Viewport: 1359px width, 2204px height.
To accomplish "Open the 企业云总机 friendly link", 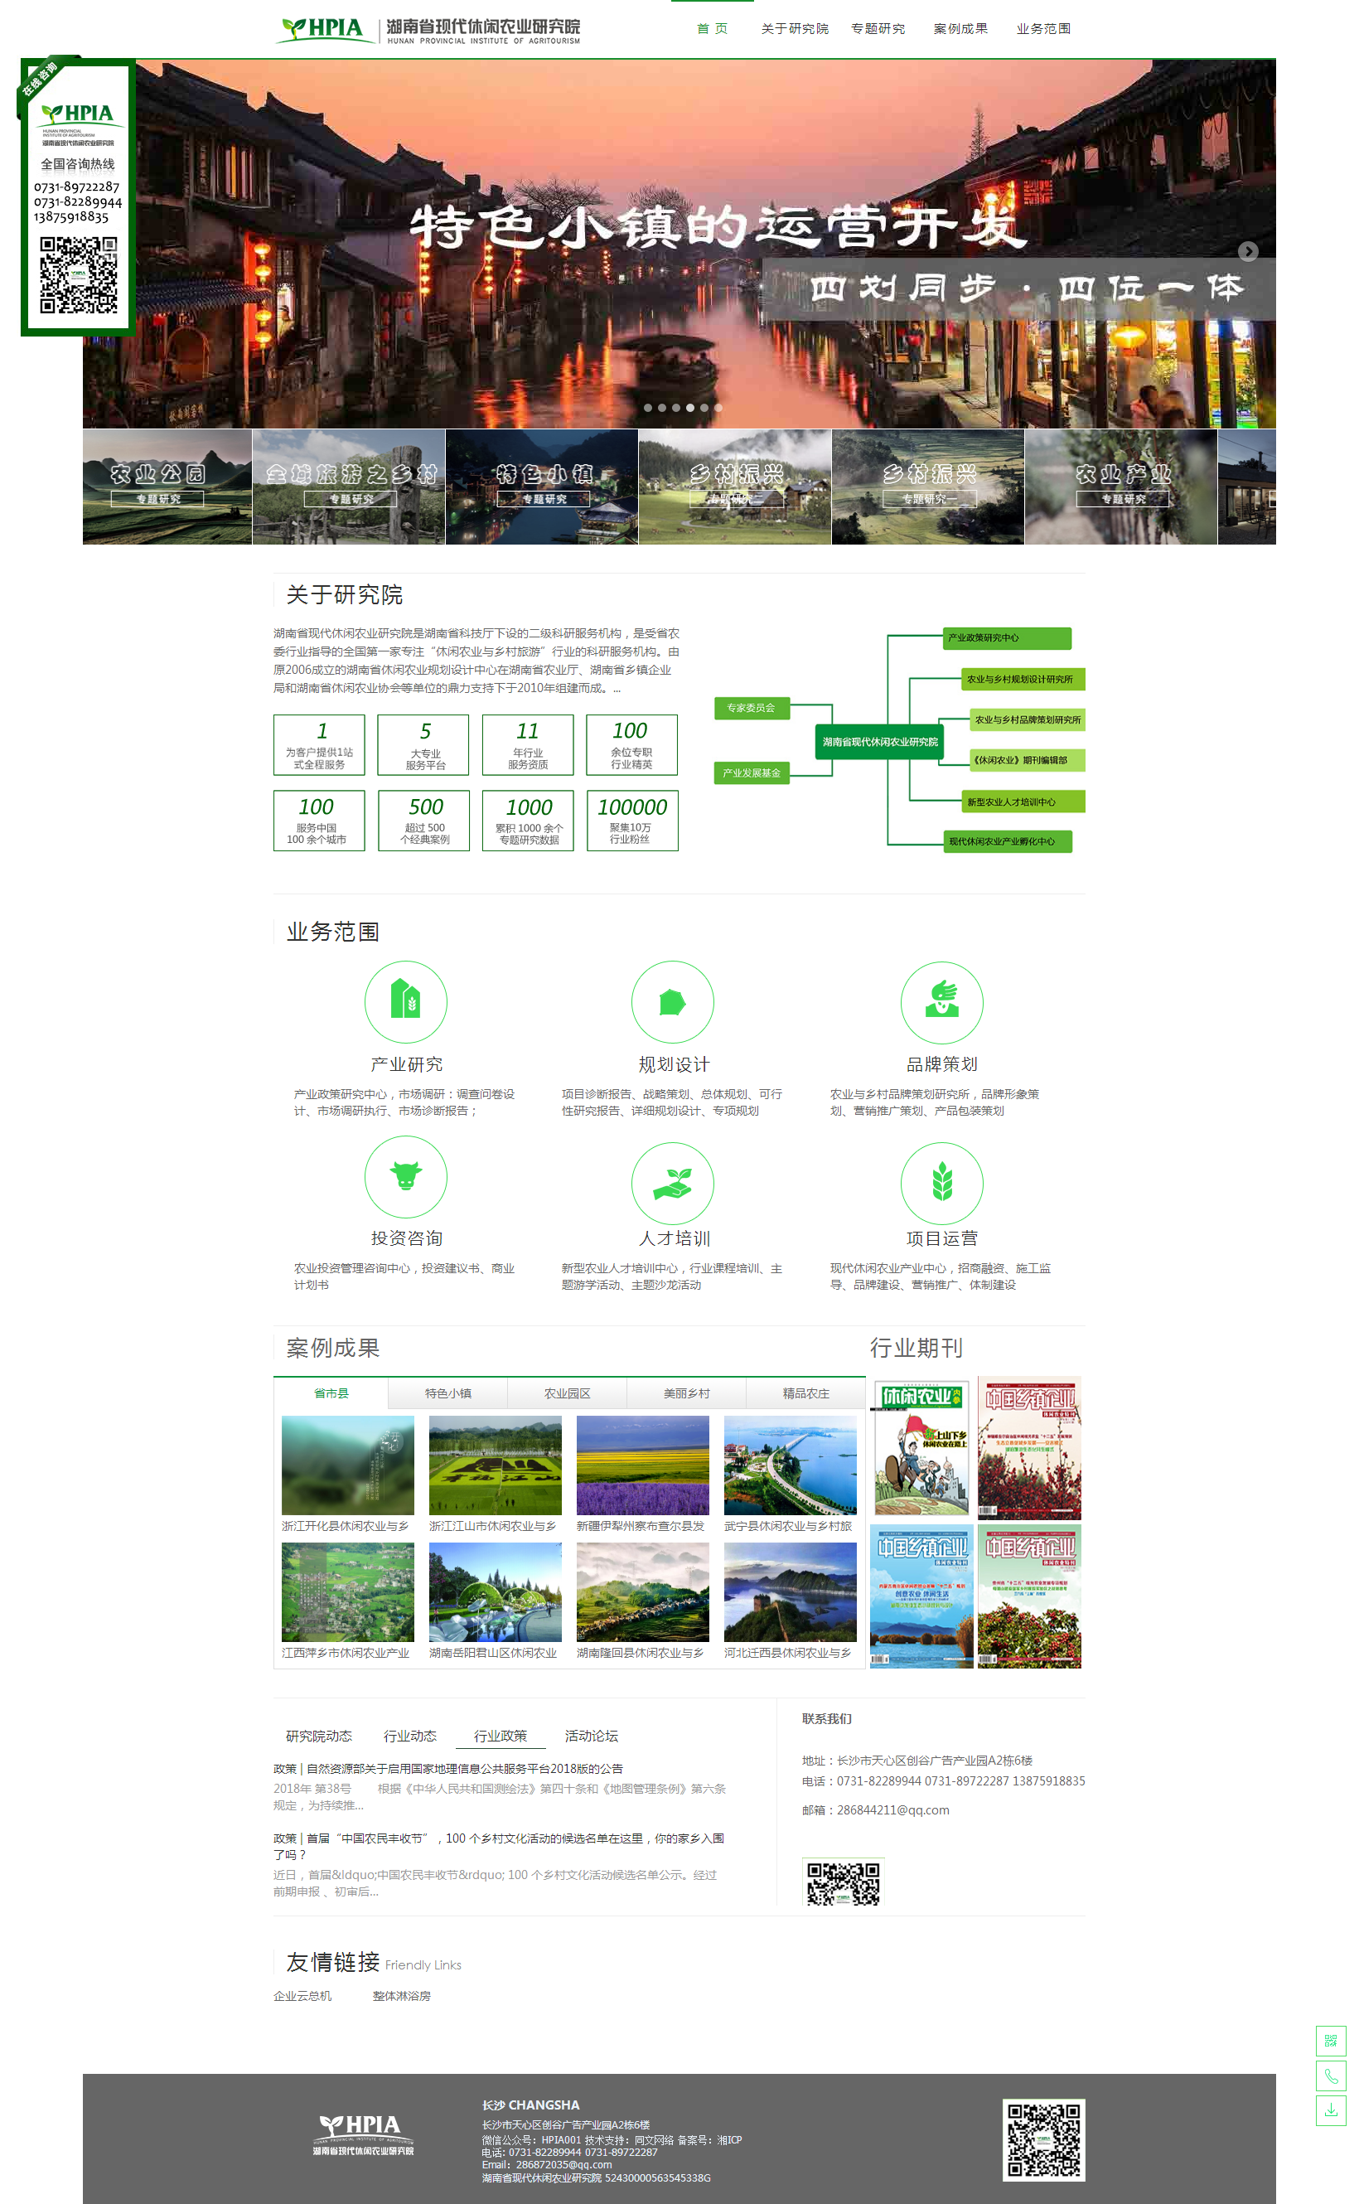I will click(302, 1995).
